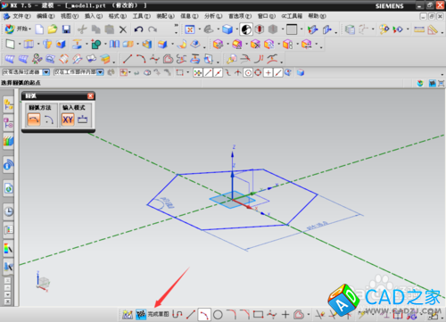
Task: Toggle parameter input mode button
Action: pos(82,120)
